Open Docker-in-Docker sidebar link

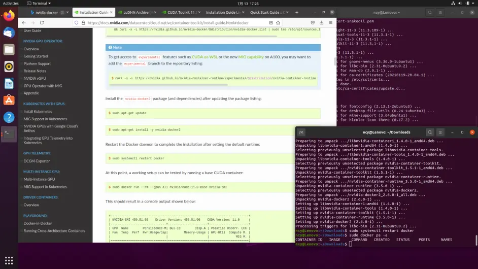(38, 223)
